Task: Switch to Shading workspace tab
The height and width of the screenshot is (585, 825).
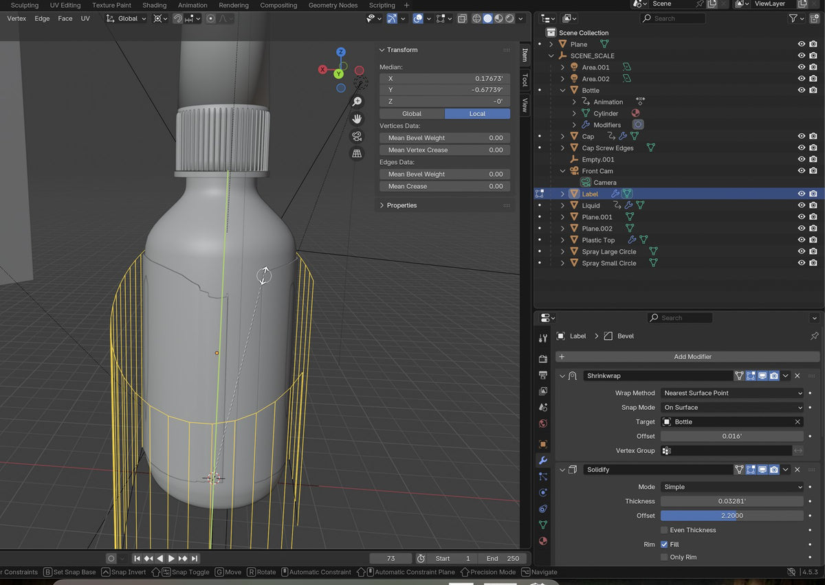Action: 154,5
